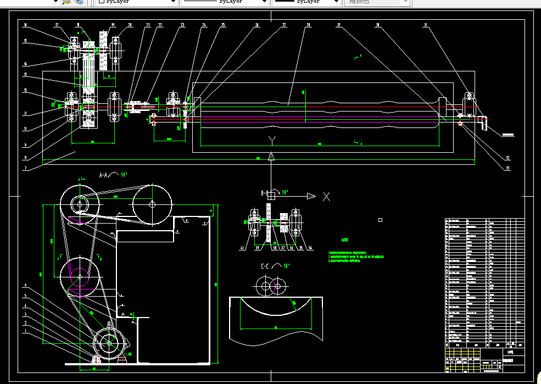Click the greyed plot style 随颜色 box
Image resolution: width=541 pixels, height=384 pixels.
click(x=377, y=2)
